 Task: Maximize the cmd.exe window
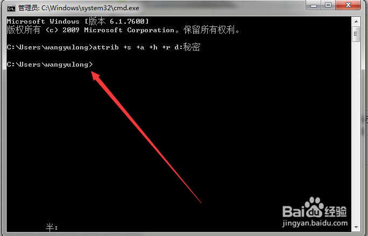tap(328, 5)
